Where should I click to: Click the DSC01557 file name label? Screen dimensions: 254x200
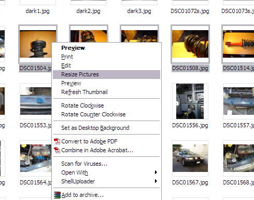pyautogui.click(x=238, y=125)
